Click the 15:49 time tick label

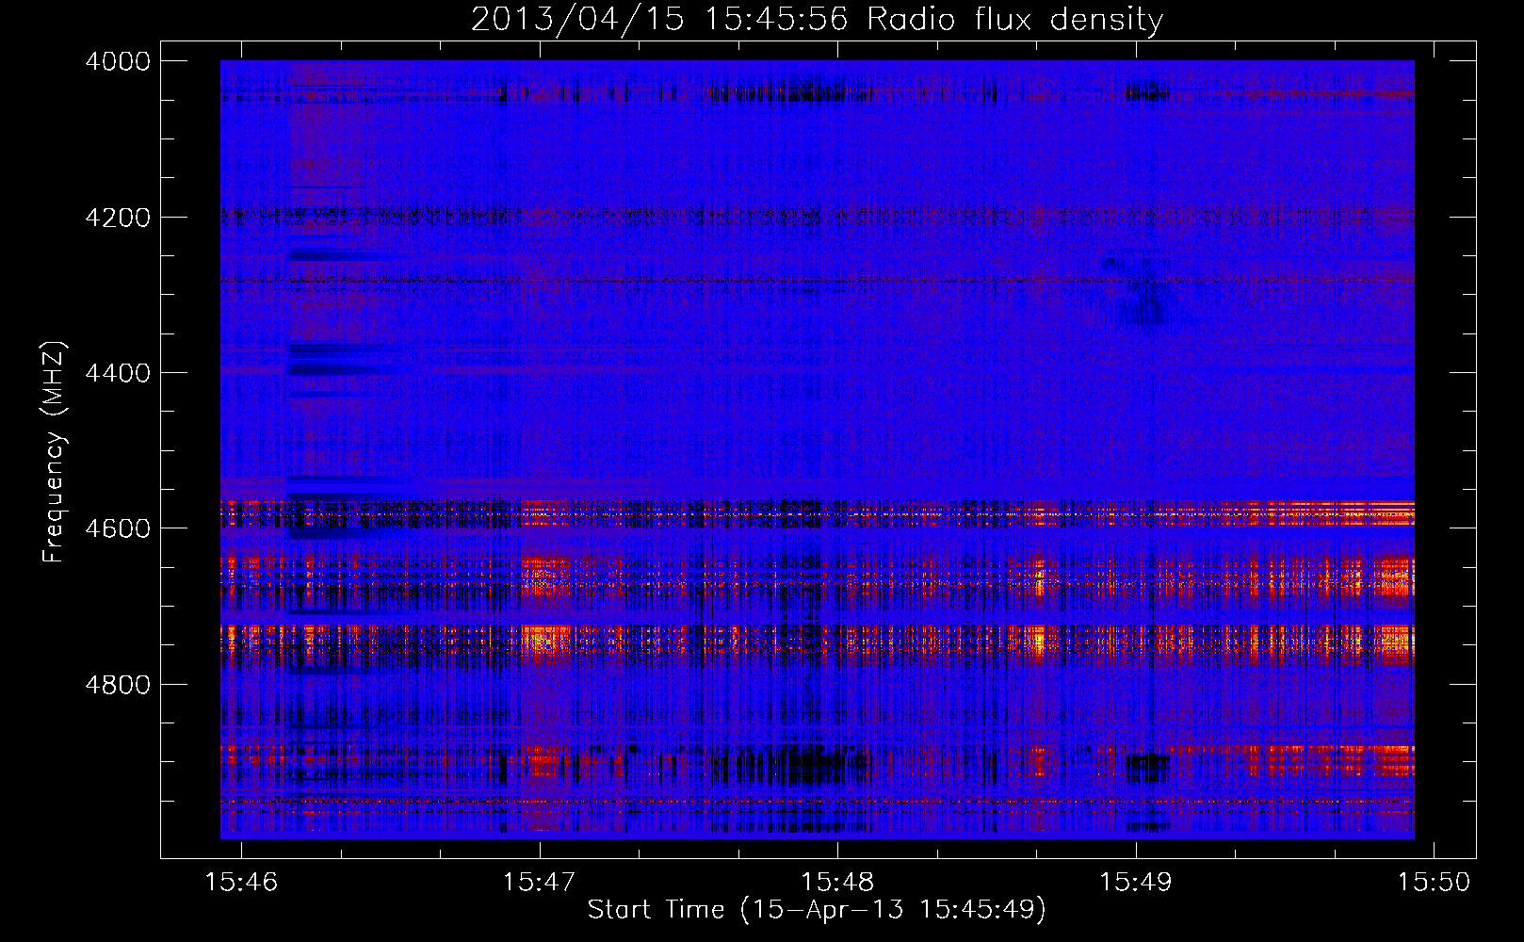coord(1136,882)
